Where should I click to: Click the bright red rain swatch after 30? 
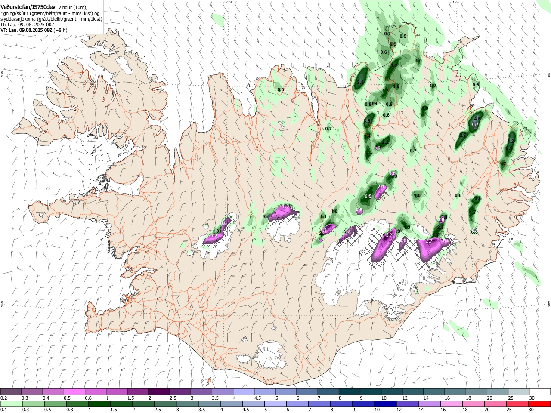click(x=539, y=404)
